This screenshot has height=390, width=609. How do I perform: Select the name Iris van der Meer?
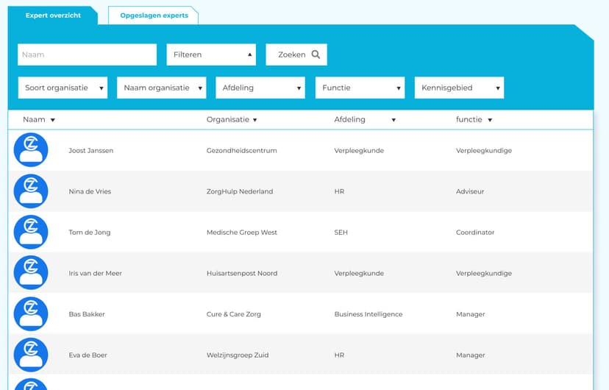click(95, 274)
